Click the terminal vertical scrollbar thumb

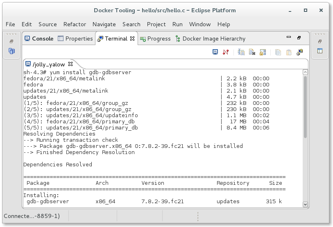[305, 107]
